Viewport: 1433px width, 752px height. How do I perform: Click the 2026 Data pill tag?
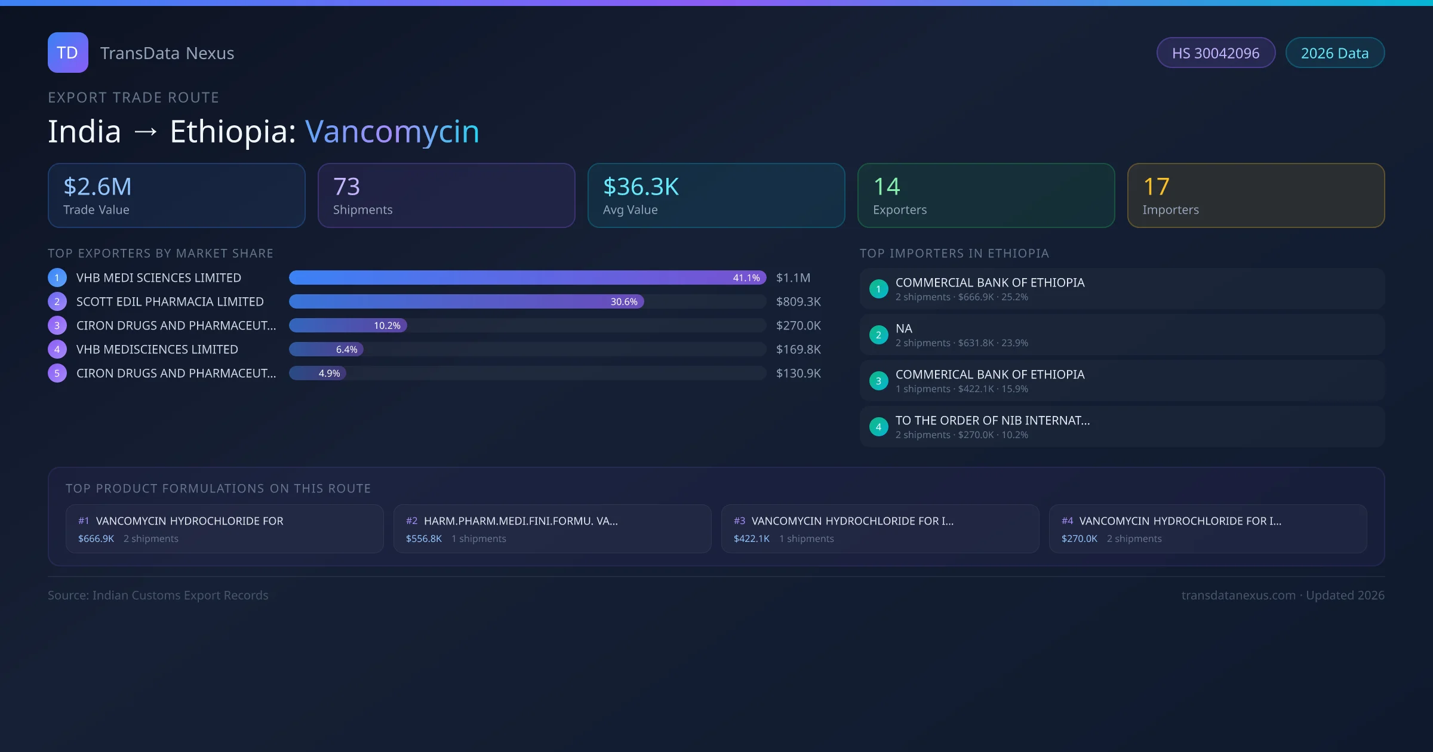pos(1334,53)
